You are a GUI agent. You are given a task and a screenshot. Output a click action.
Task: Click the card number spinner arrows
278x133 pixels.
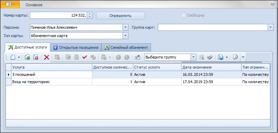[90, 15]
